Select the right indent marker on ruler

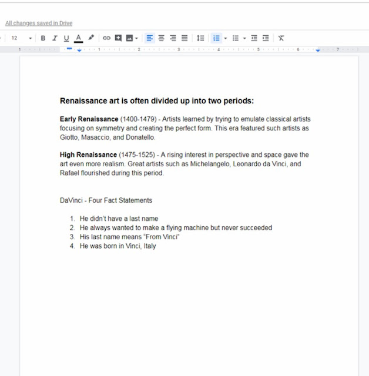pos(318,51)
